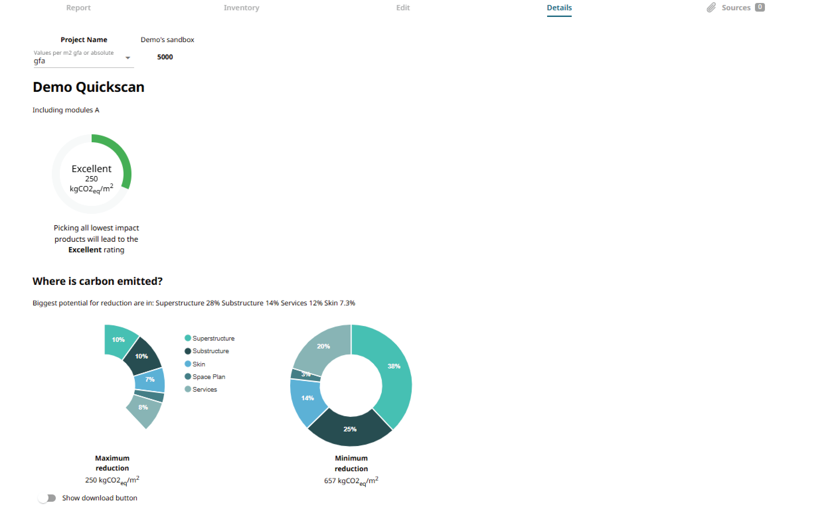Select the 7% Skin segment in Maximum reduction chart
The height and width of the screenshot is (515, 829).
coord(150,379)
